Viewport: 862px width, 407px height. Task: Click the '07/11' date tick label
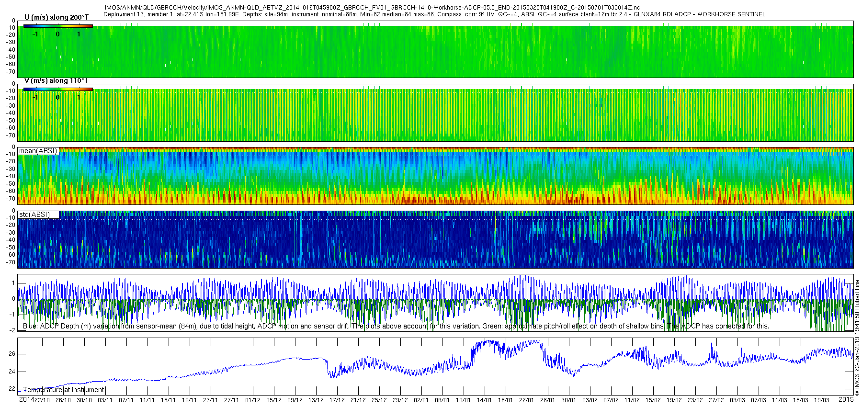pos(126,400)
